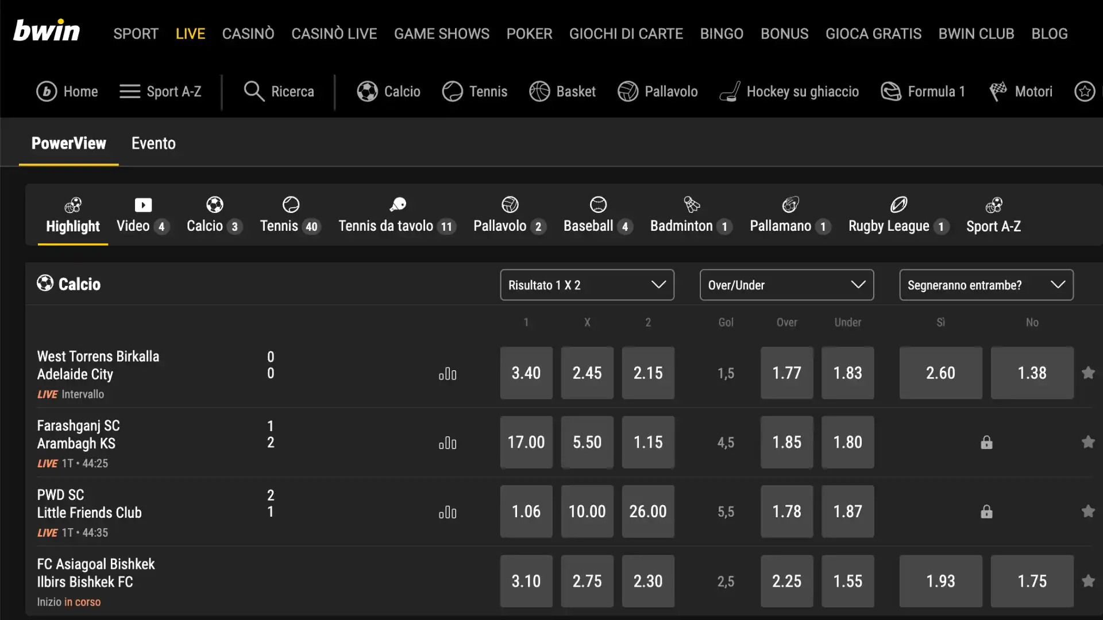The width and height of the screenshot is (1103, 620).
Task: Open the GIOCA GRATIS menu
Action: point(873,34)
